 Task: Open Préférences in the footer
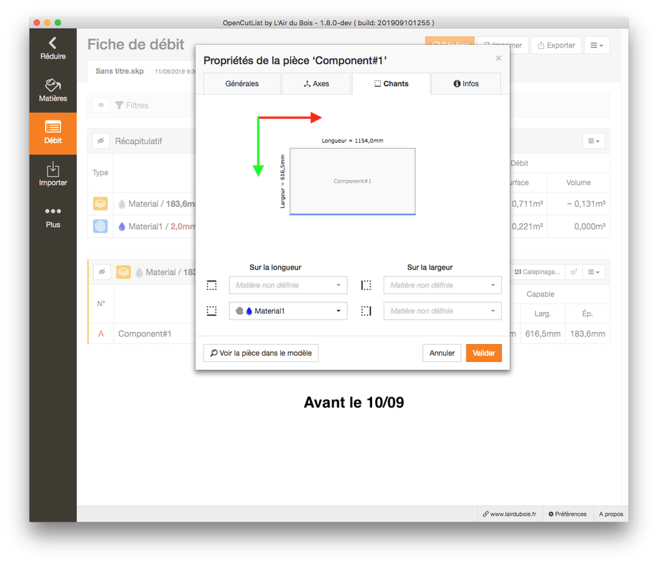567,514
